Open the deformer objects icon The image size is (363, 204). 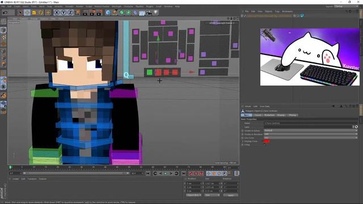pyautogui.click(x=136, y=12)
